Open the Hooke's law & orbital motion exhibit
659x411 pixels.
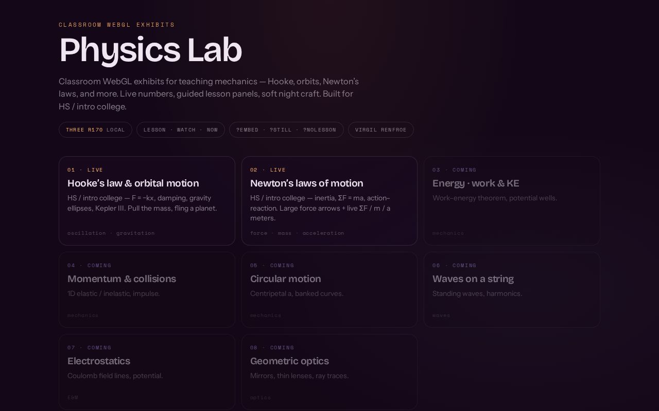147,201
